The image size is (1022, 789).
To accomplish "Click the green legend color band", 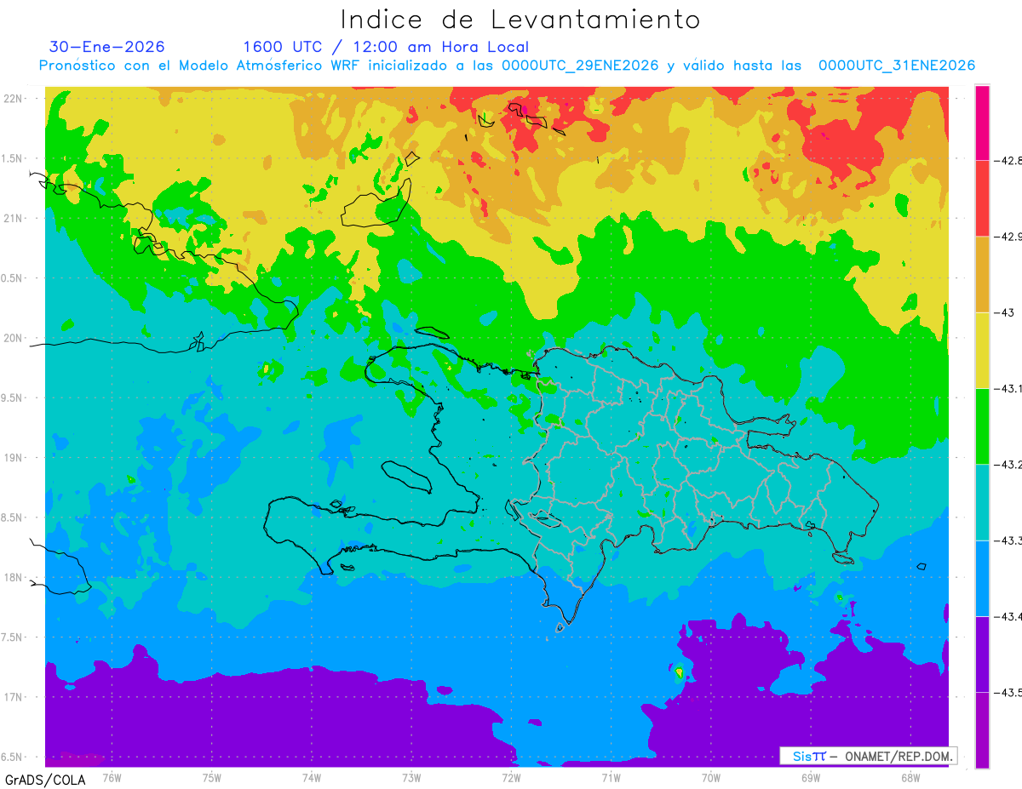I will (983, 426).
